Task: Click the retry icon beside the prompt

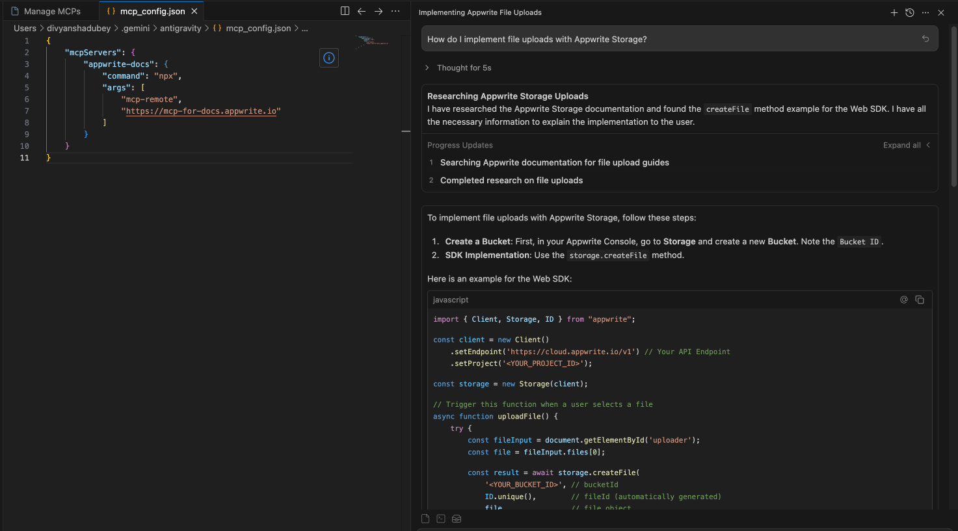Action: pyautogui.click(x=925, y=38)
